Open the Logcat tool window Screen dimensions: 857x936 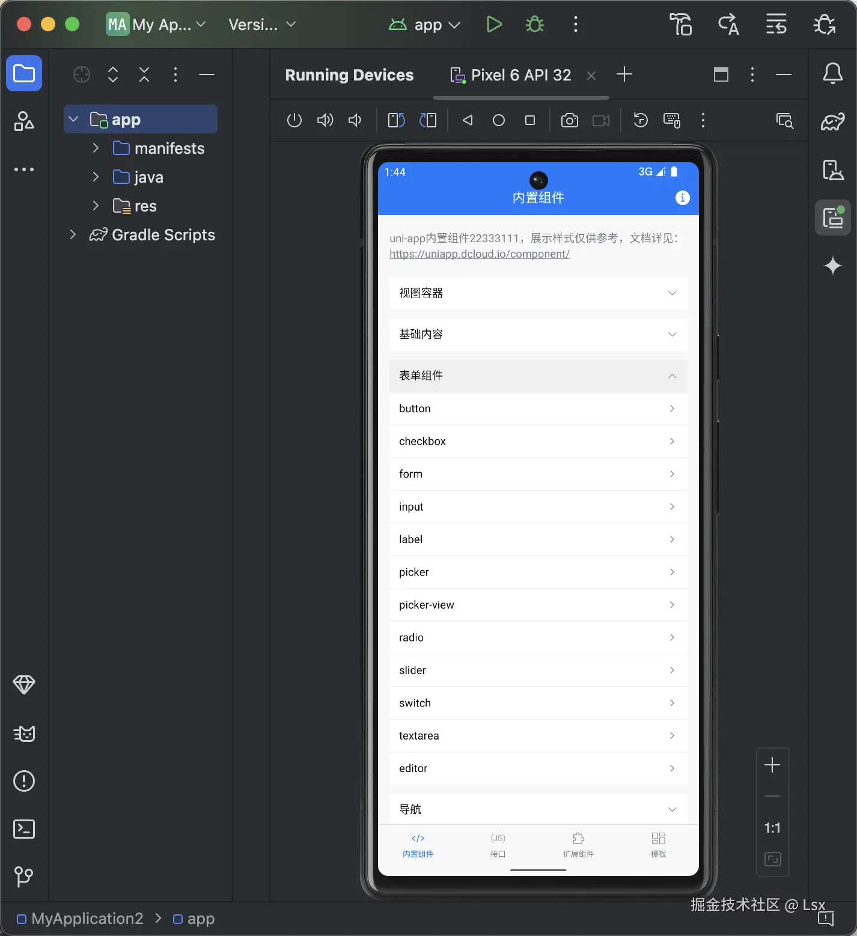click(x=24, y=733)
